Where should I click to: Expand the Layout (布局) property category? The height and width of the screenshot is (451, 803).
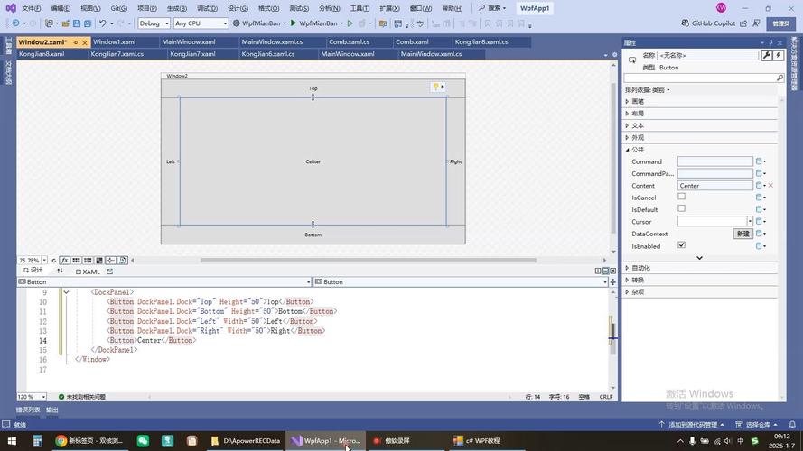(x=628, y=114)
